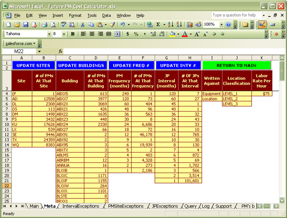Apply the red font color
The width and height of the screenshot is (287, 218).
pos(185,34)
